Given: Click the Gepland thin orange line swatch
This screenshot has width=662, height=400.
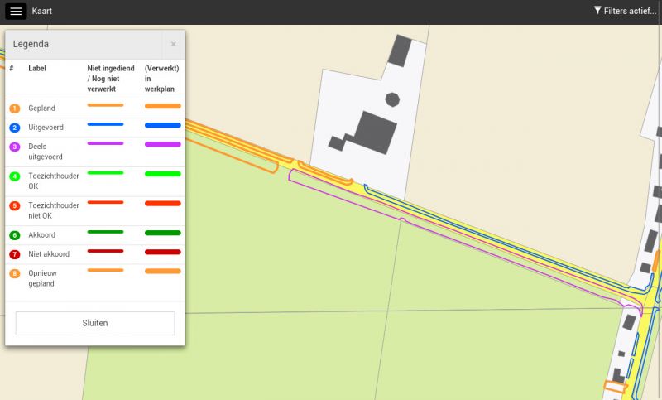Looking at the screenshot, I should (106, 105).
